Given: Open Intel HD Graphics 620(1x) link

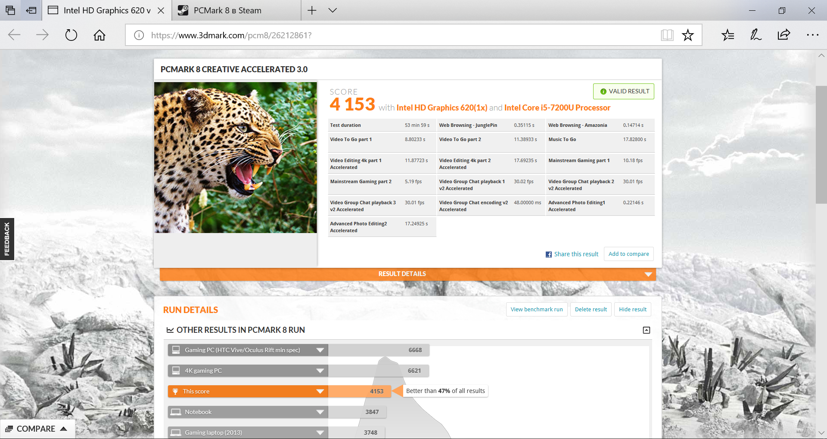Looking at the screenshot, I should (x=442, y=108).
